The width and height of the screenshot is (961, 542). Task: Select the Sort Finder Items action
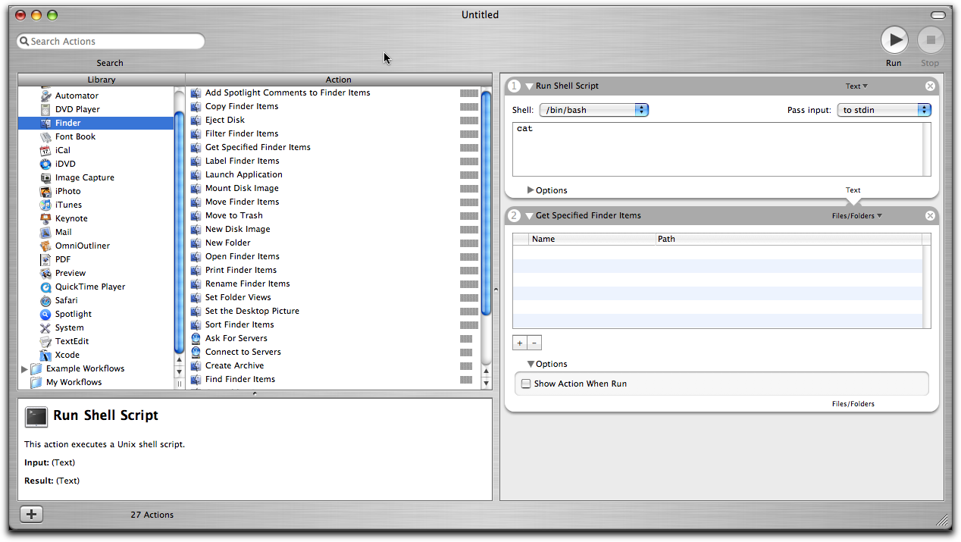[239, 324]
